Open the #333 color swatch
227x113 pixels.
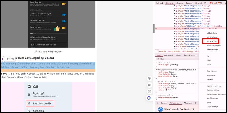click(166, 90)
